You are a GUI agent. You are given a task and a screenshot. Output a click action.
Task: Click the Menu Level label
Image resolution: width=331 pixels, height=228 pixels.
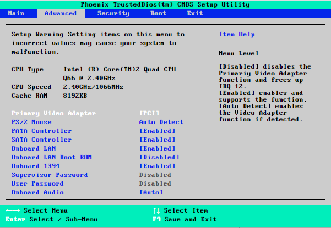pos(238,53)
